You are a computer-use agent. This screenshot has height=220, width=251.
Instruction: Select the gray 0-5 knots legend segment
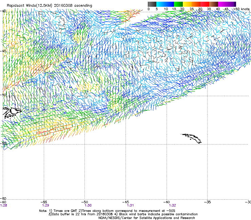coord(152,4)
